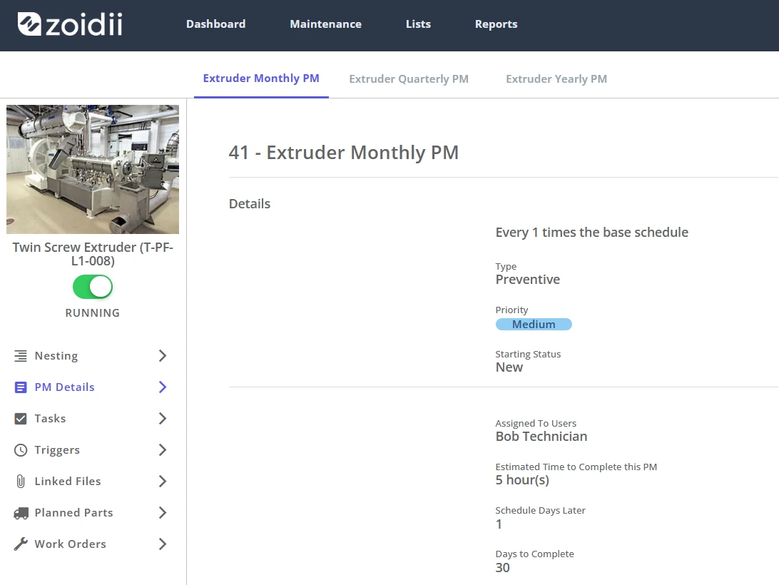This screenshot has height=585, width=779.
Task: Click the New starting status value
Action: tap(509, 367)
